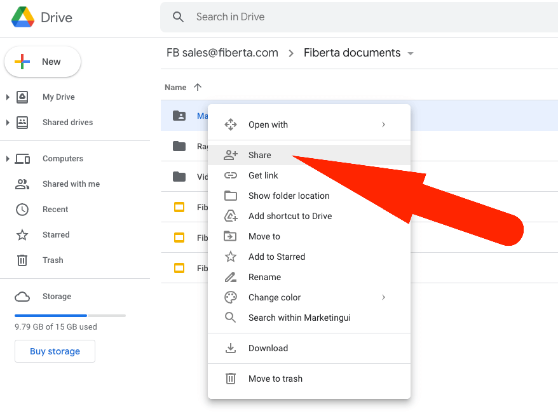The height and width of the screenshot is (416, 558).
Task: Choose Add to Starred
Action: point(309,257)
